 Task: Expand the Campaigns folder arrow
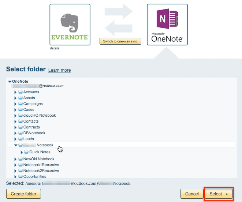(15, 104)
